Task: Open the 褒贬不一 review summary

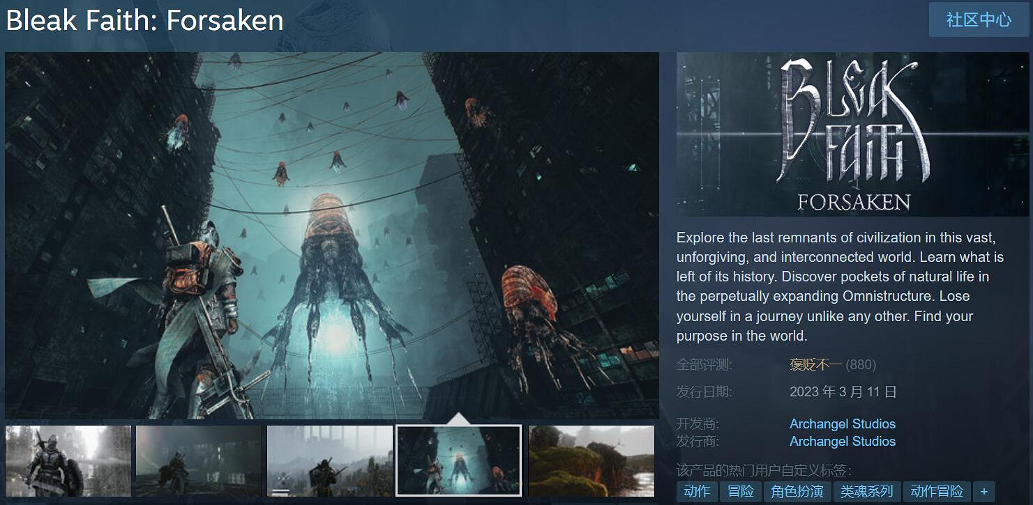Action: (x=815, y=364)
